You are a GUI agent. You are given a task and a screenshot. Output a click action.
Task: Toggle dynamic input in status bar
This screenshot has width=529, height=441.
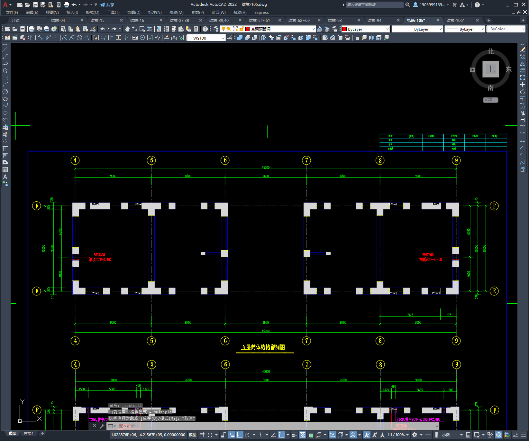click(232, 435)
